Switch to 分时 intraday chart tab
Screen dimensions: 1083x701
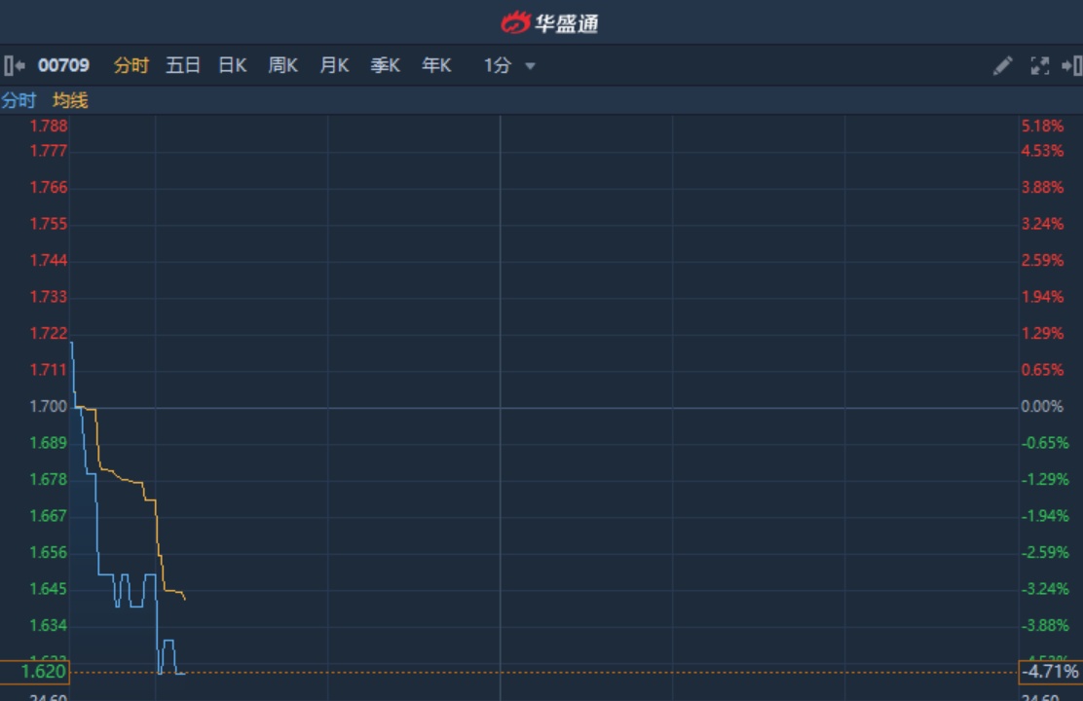131,66
